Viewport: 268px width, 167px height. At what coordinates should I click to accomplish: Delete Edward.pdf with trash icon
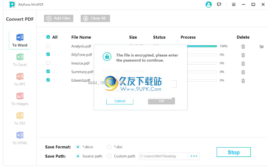243,81
